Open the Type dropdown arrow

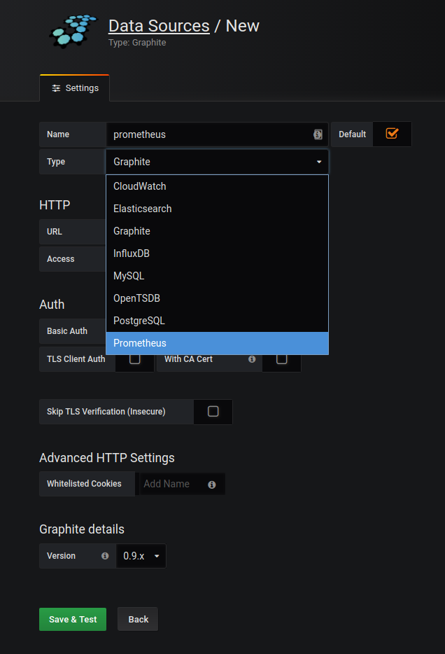[x=319, y=162]
